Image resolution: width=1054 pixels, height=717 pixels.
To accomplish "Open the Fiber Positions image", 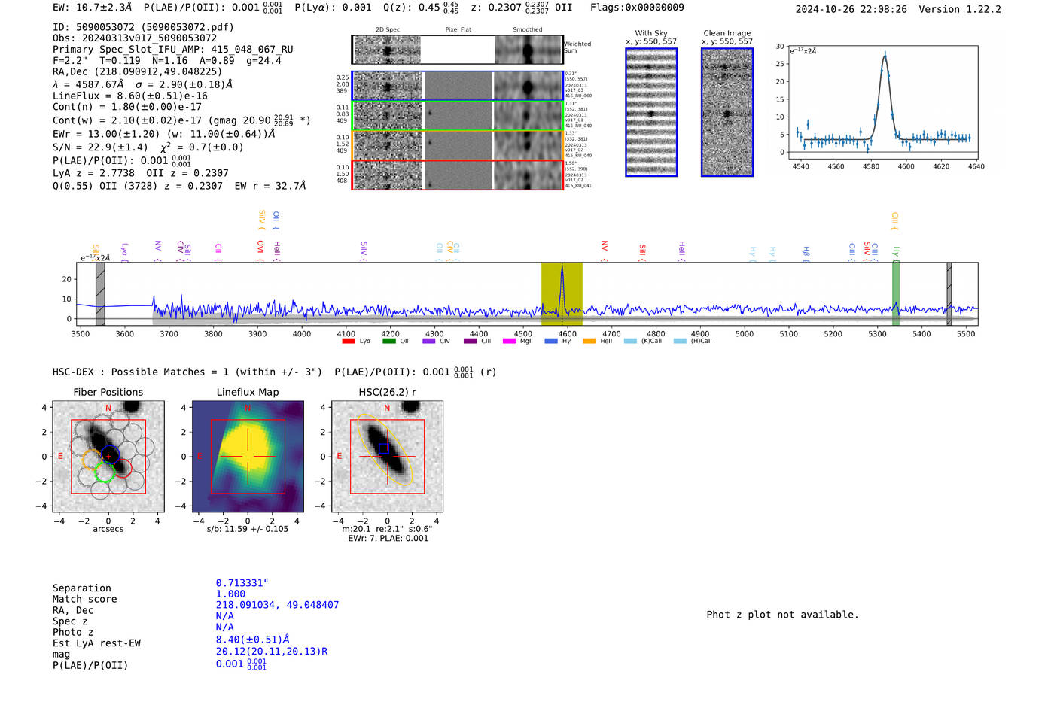I will point(108,457).
